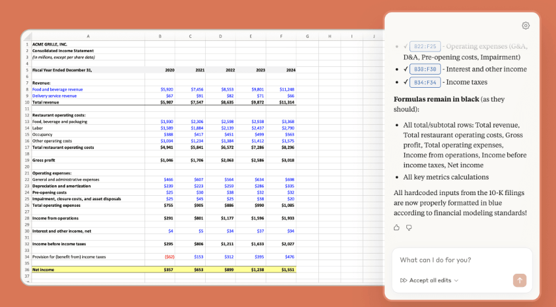Select 'Interest and other income, net' cell
The width and height of the screenshot is (556, 307).
point(88,231)
